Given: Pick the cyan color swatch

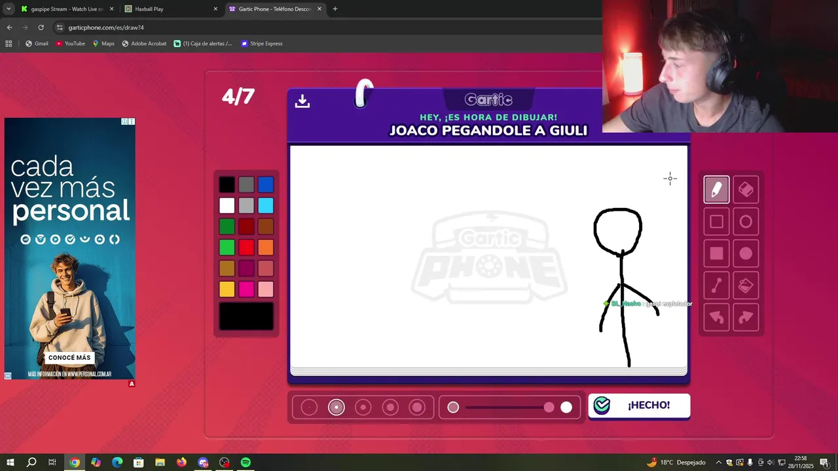Looking at the screenshot, I should [x=265, y=205].
